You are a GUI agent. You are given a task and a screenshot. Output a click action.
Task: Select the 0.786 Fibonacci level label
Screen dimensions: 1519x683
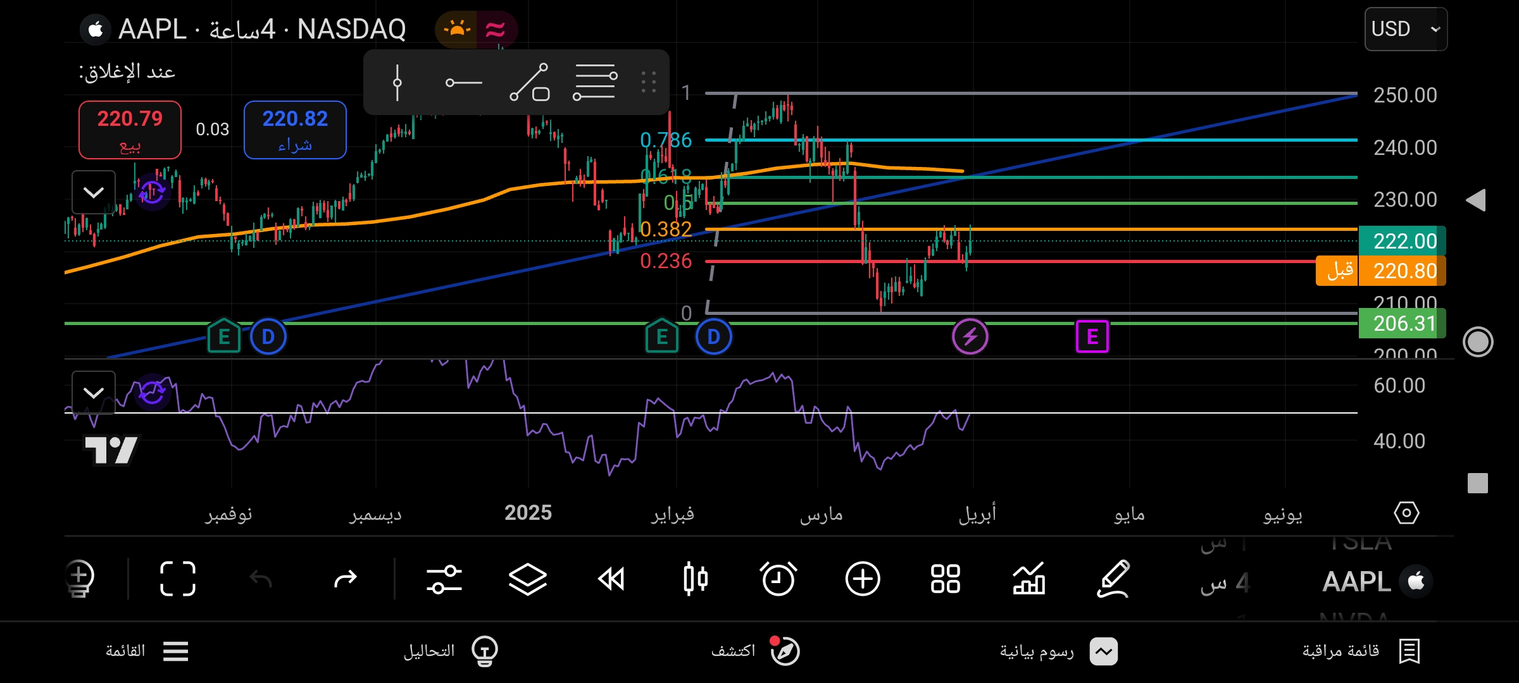click(x=666, y=140)
